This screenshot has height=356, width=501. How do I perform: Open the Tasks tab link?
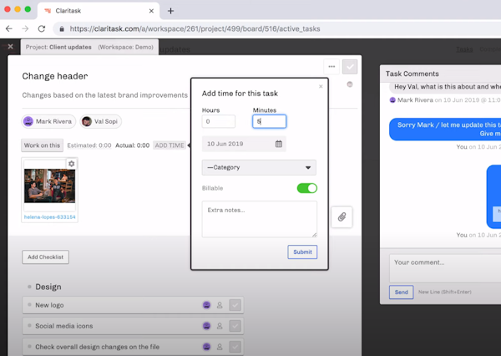(x=464, y=49)
